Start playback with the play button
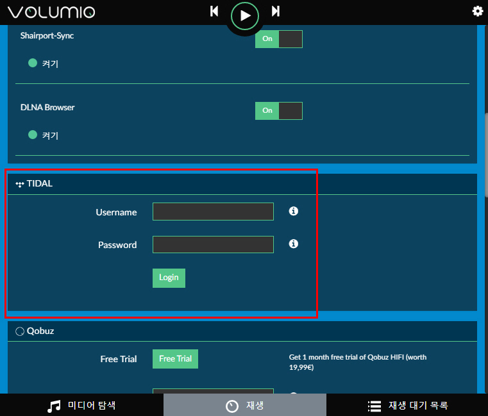The height and width of the screenshot is (416, 488). (x=245, y=16)
